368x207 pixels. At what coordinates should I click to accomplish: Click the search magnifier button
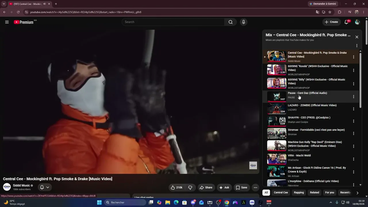tap(231, 22)
